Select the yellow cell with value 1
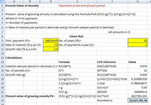 click(x=138, y=45)
